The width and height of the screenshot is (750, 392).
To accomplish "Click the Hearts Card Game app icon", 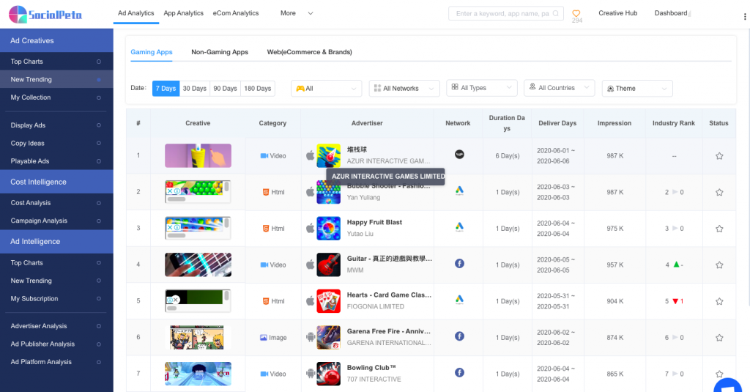I will (328, 301).
